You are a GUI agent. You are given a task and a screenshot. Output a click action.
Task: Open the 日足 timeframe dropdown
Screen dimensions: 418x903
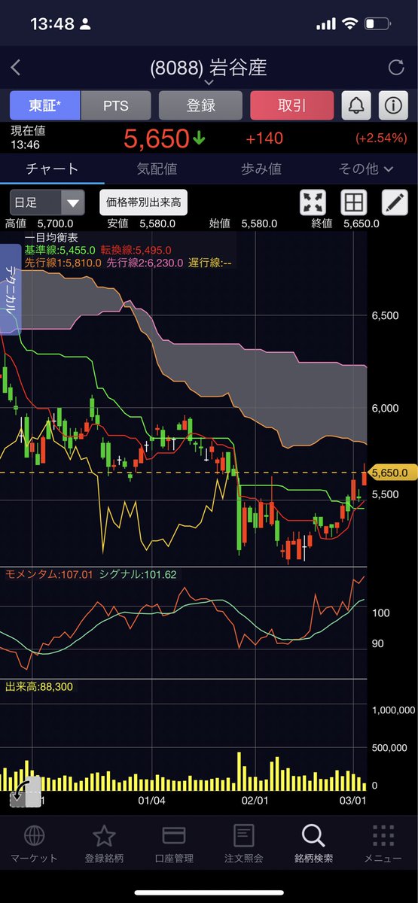coord(47,202)
